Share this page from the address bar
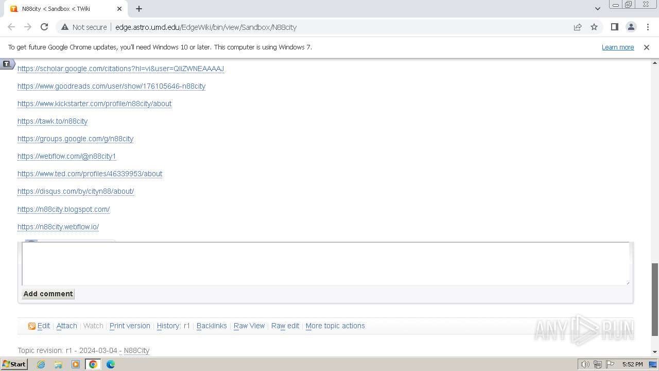The image size is (659, 371). tap(578, 27)
